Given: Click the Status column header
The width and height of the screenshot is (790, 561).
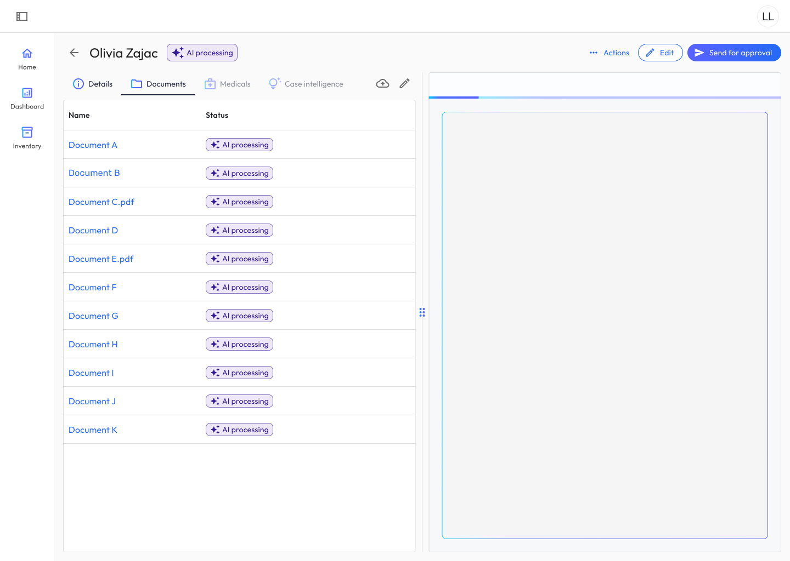Looking at the screenshot, I should (217, 115).
